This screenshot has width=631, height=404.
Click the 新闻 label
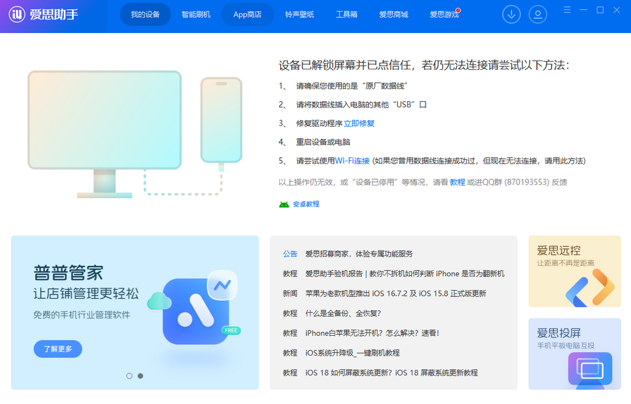(290, 294)
